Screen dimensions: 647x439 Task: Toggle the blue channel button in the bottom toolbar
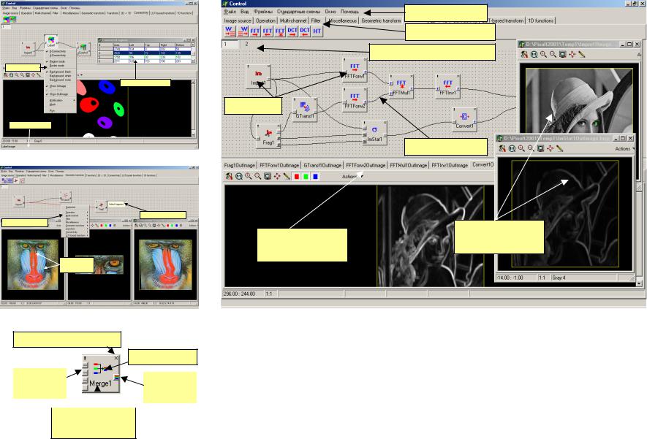[x=315, y=177]
